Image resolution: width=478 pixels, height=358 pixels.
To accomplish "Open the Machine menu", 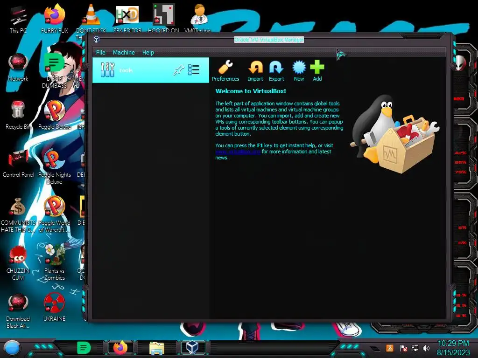I will pyautogui.click(x=124, y=52).
